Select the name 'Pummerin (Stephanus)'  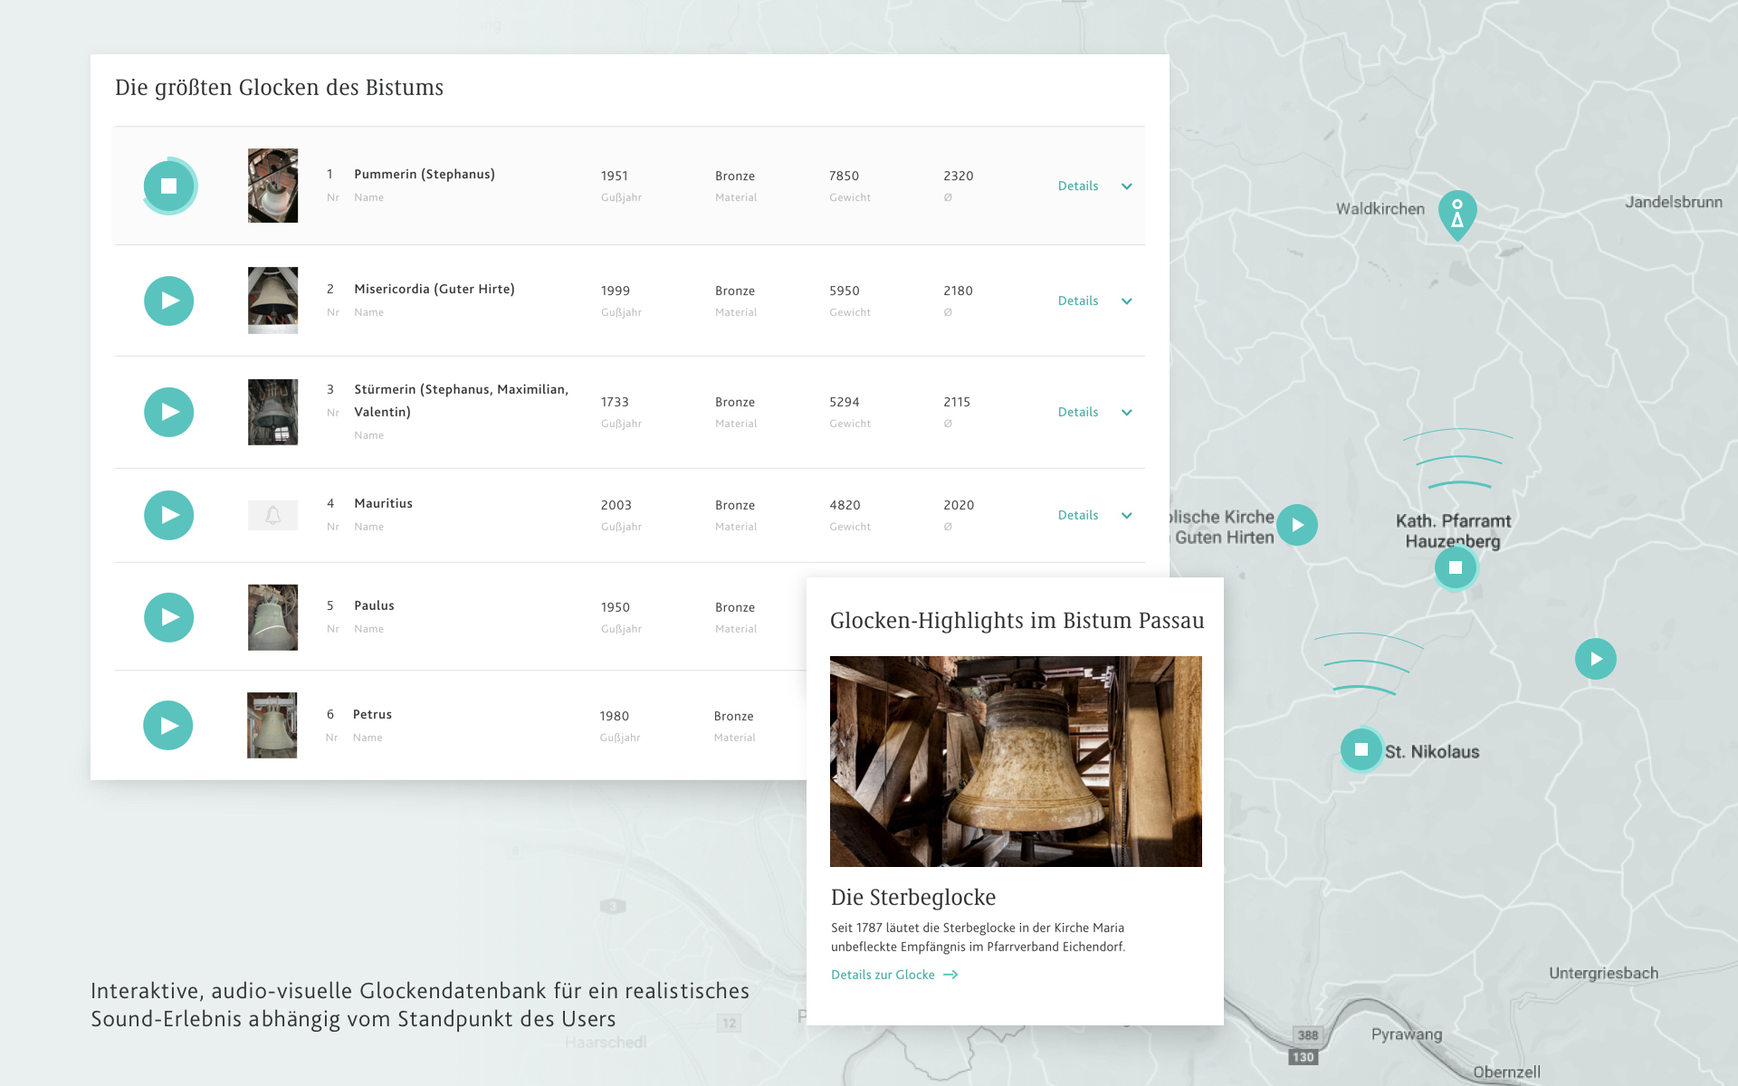(425, 174)
